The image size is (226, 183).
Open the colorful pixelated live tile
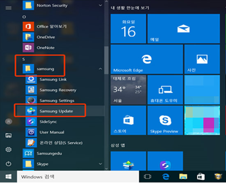(202, 120)
